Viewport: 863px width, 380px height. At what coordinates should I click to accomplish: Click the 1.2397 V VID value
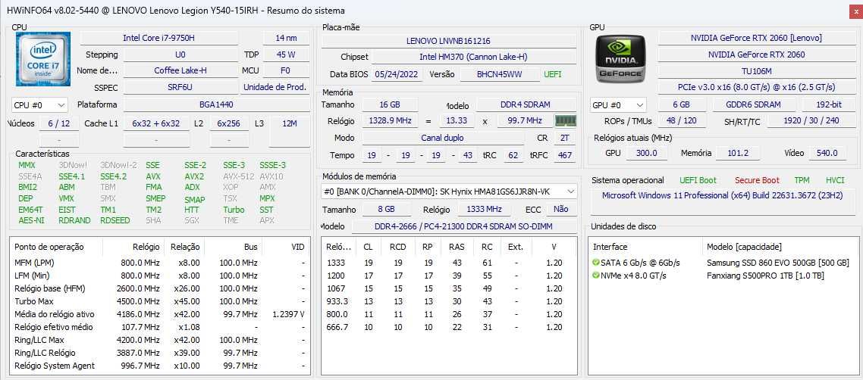(x=288, y=314)
